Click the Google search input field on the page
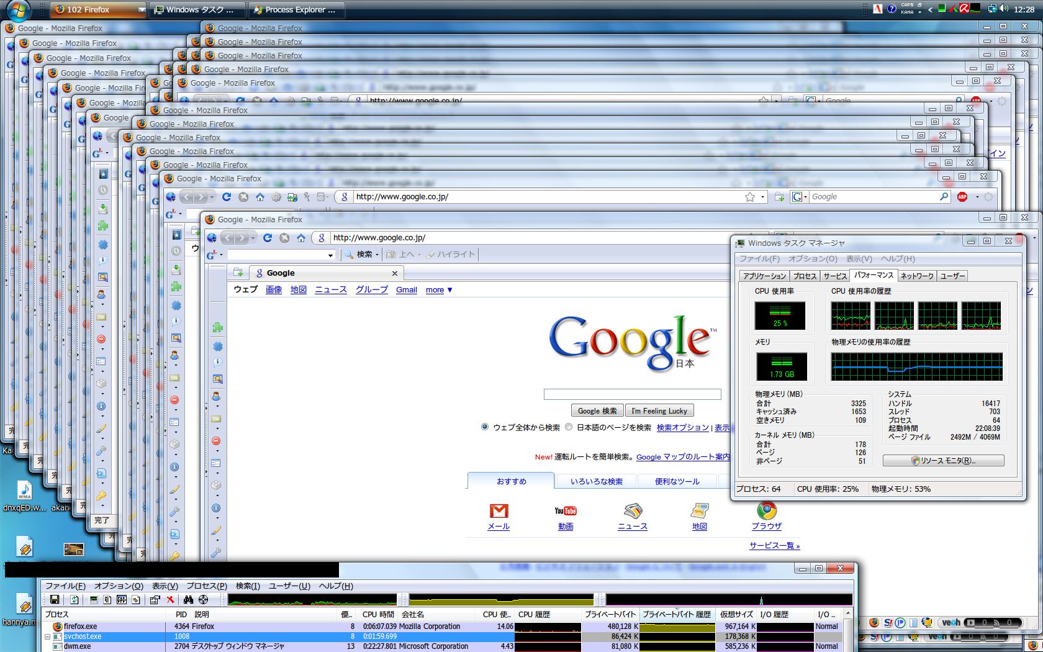 (632, 394)
